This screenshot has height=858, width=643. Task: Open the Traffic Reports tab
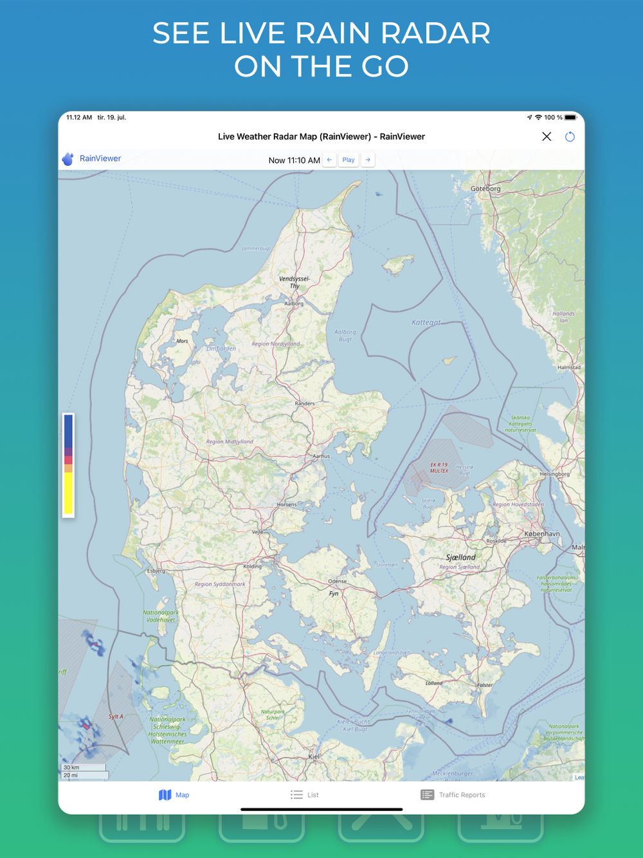[453, 795]
